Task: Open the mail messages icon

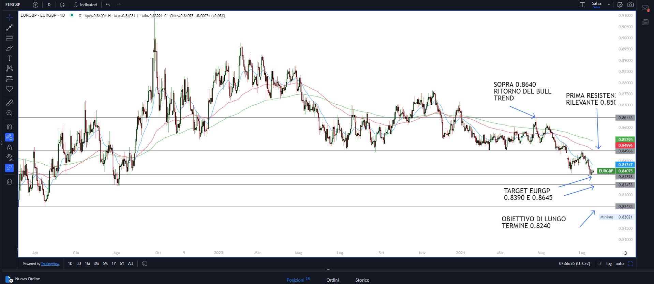Action: (x=645, y=8)
